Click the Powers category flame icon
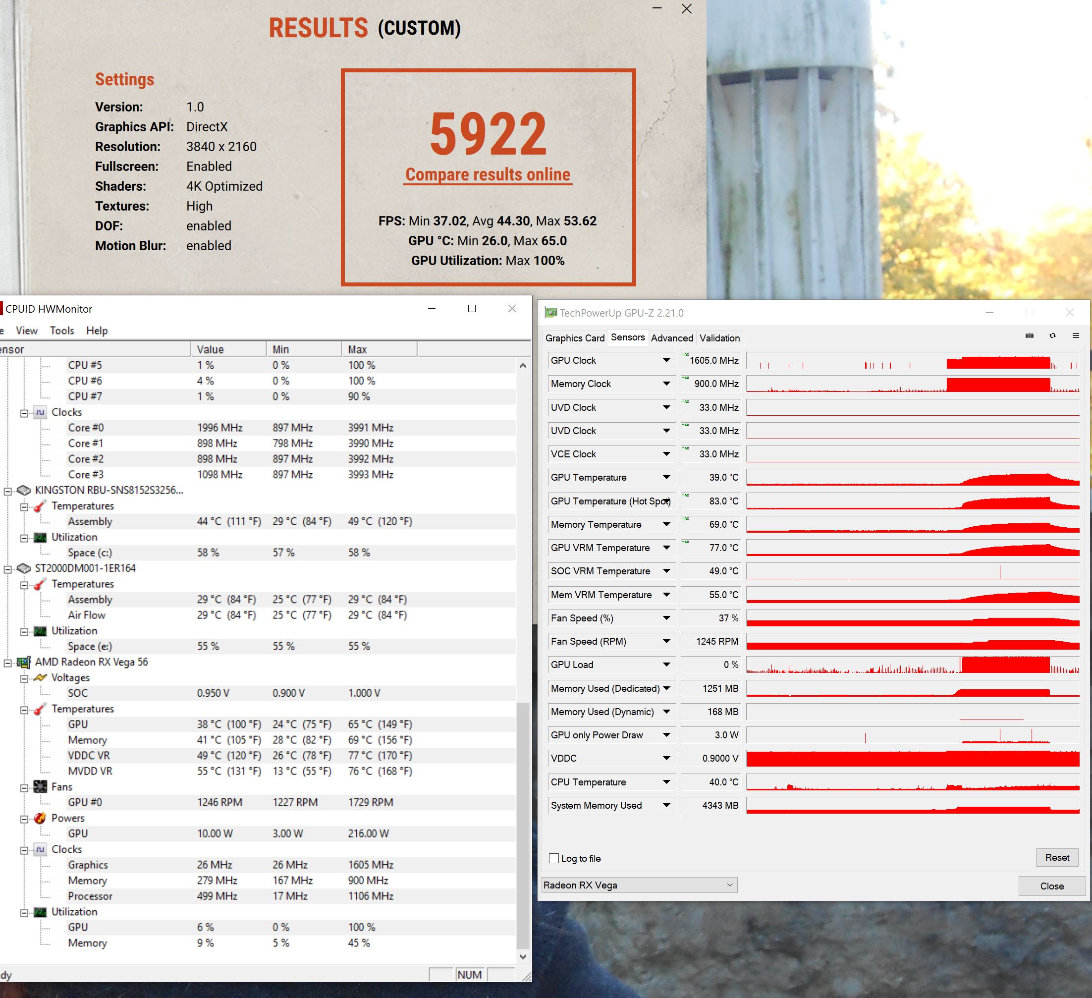The image size is (1092, 998). 40,818
